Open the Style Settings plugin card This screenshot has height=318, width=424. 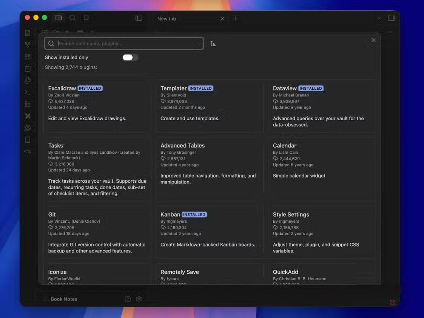click(x=322, y=232)
